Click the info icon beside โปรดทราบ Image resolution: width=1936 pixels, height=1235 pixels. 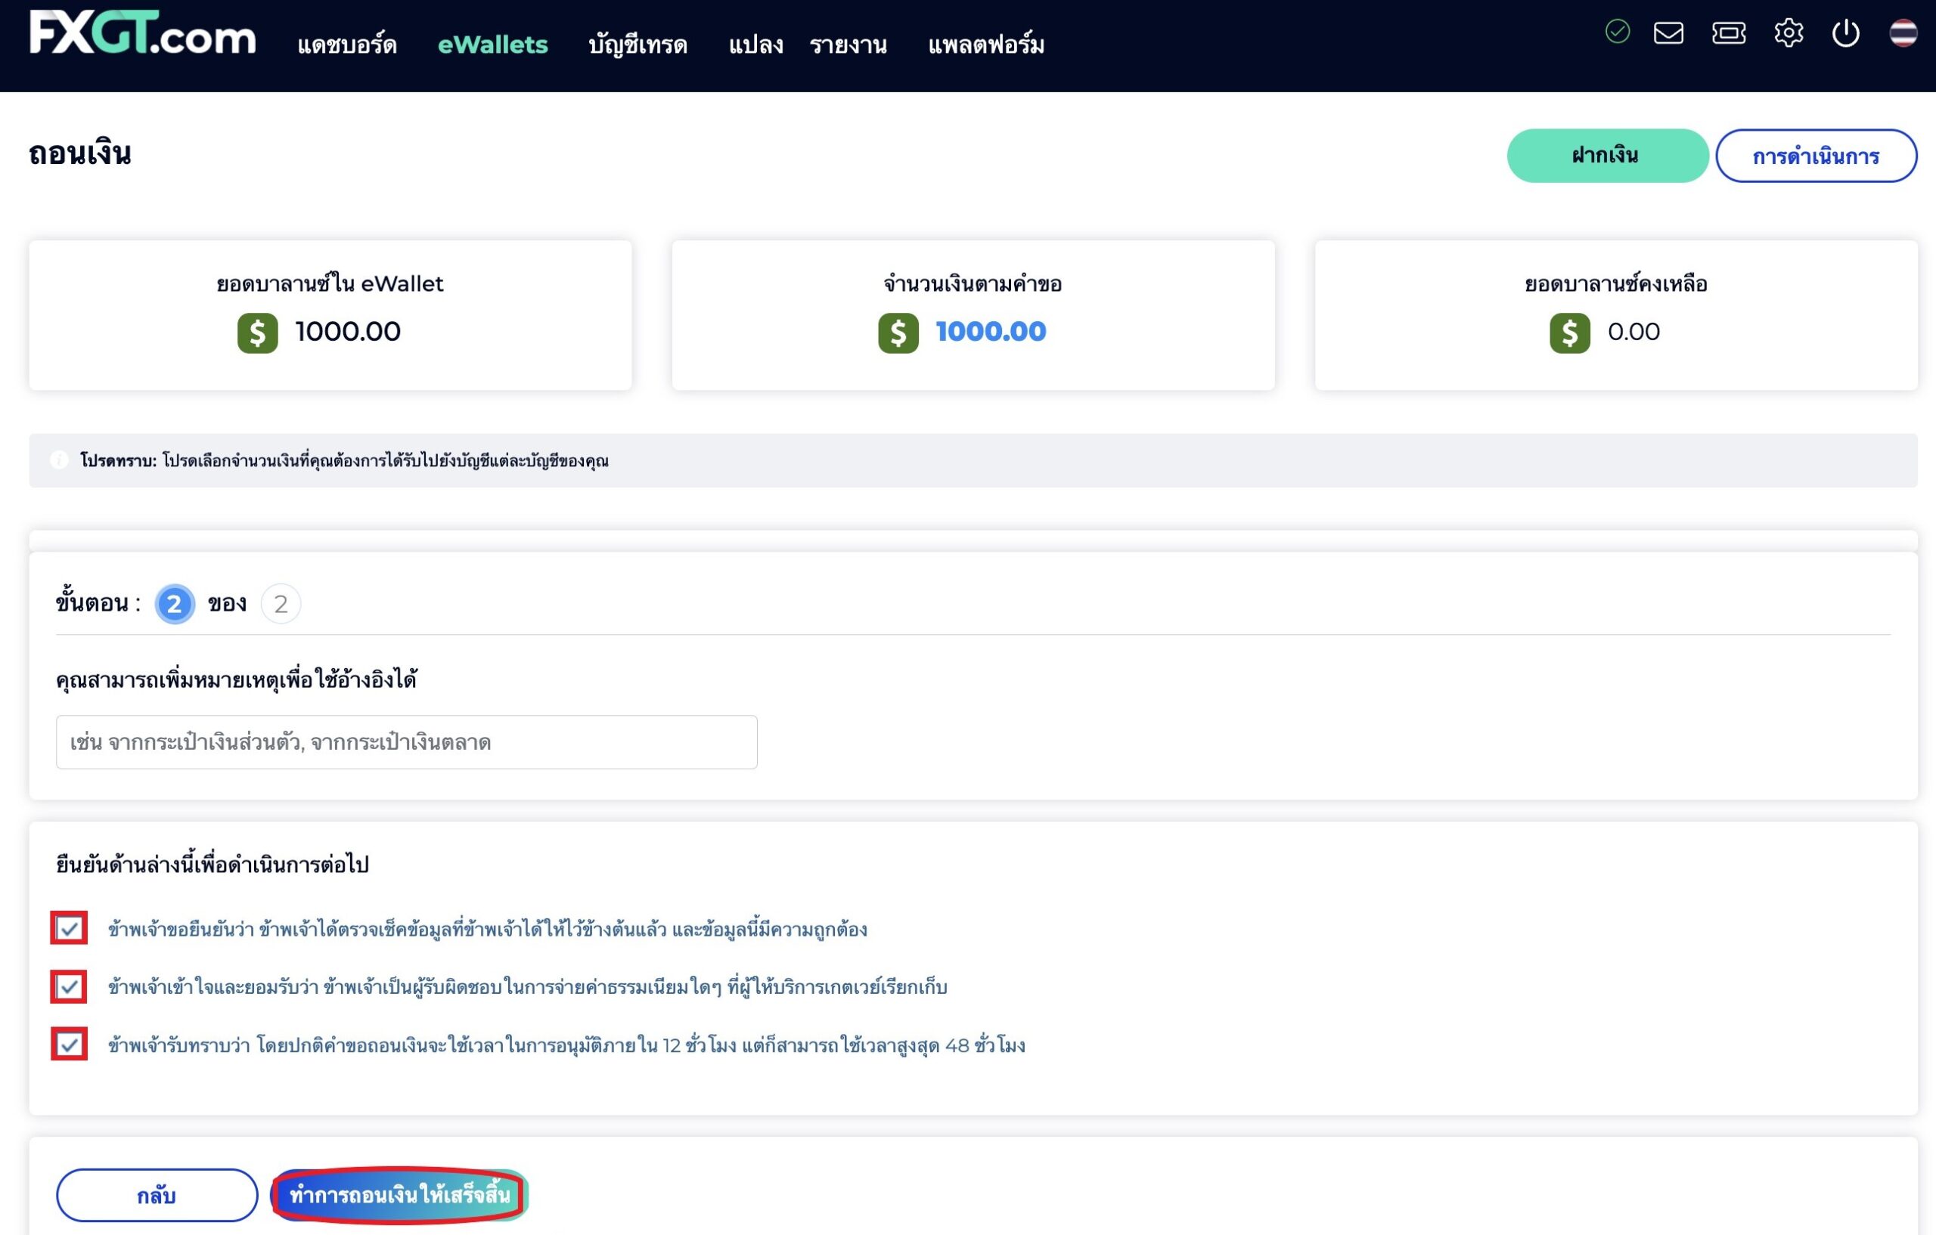(x=59, y=460)
